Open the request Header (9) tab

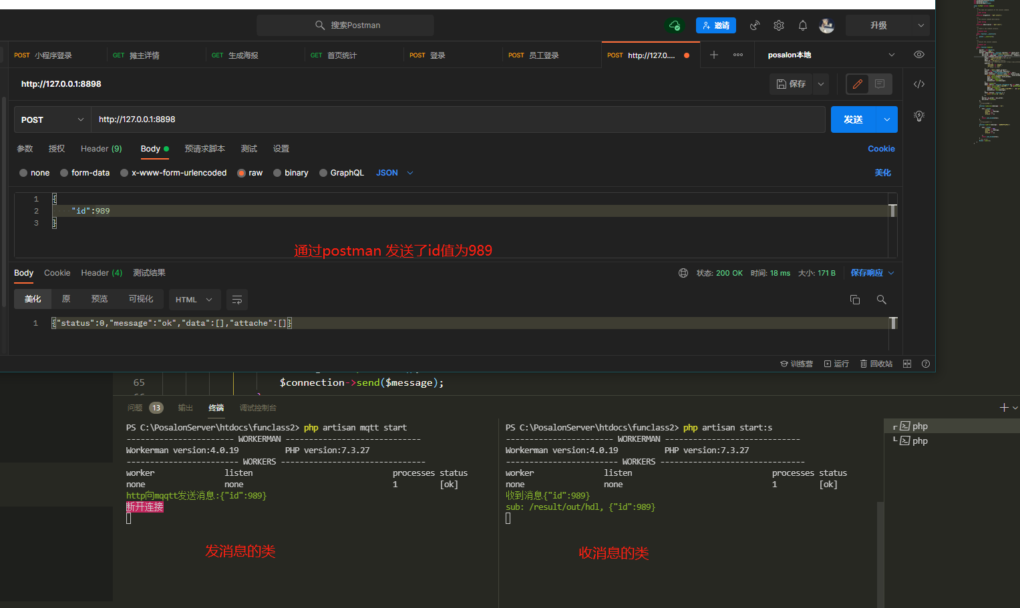pos(102,149)
